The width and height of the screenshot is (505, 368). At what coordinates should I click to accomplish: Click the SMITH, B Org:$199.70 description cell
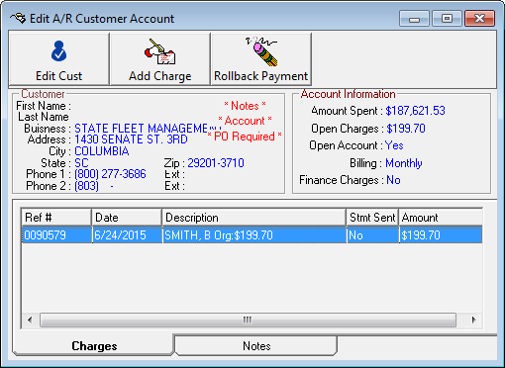click(254, 235)
